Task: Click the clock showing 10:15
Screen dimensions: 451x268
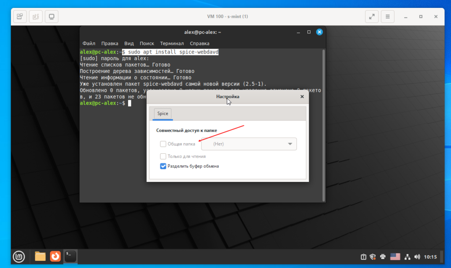Action: pyautogui.click(x=430, y=257)
